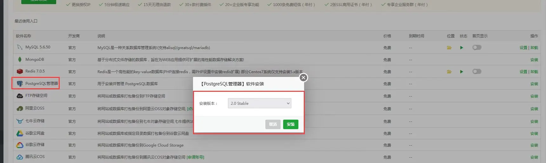Click 安装 link for MongoDB
Image resolution: width=546 pixels, height=163 pixels.
point(534,60)
